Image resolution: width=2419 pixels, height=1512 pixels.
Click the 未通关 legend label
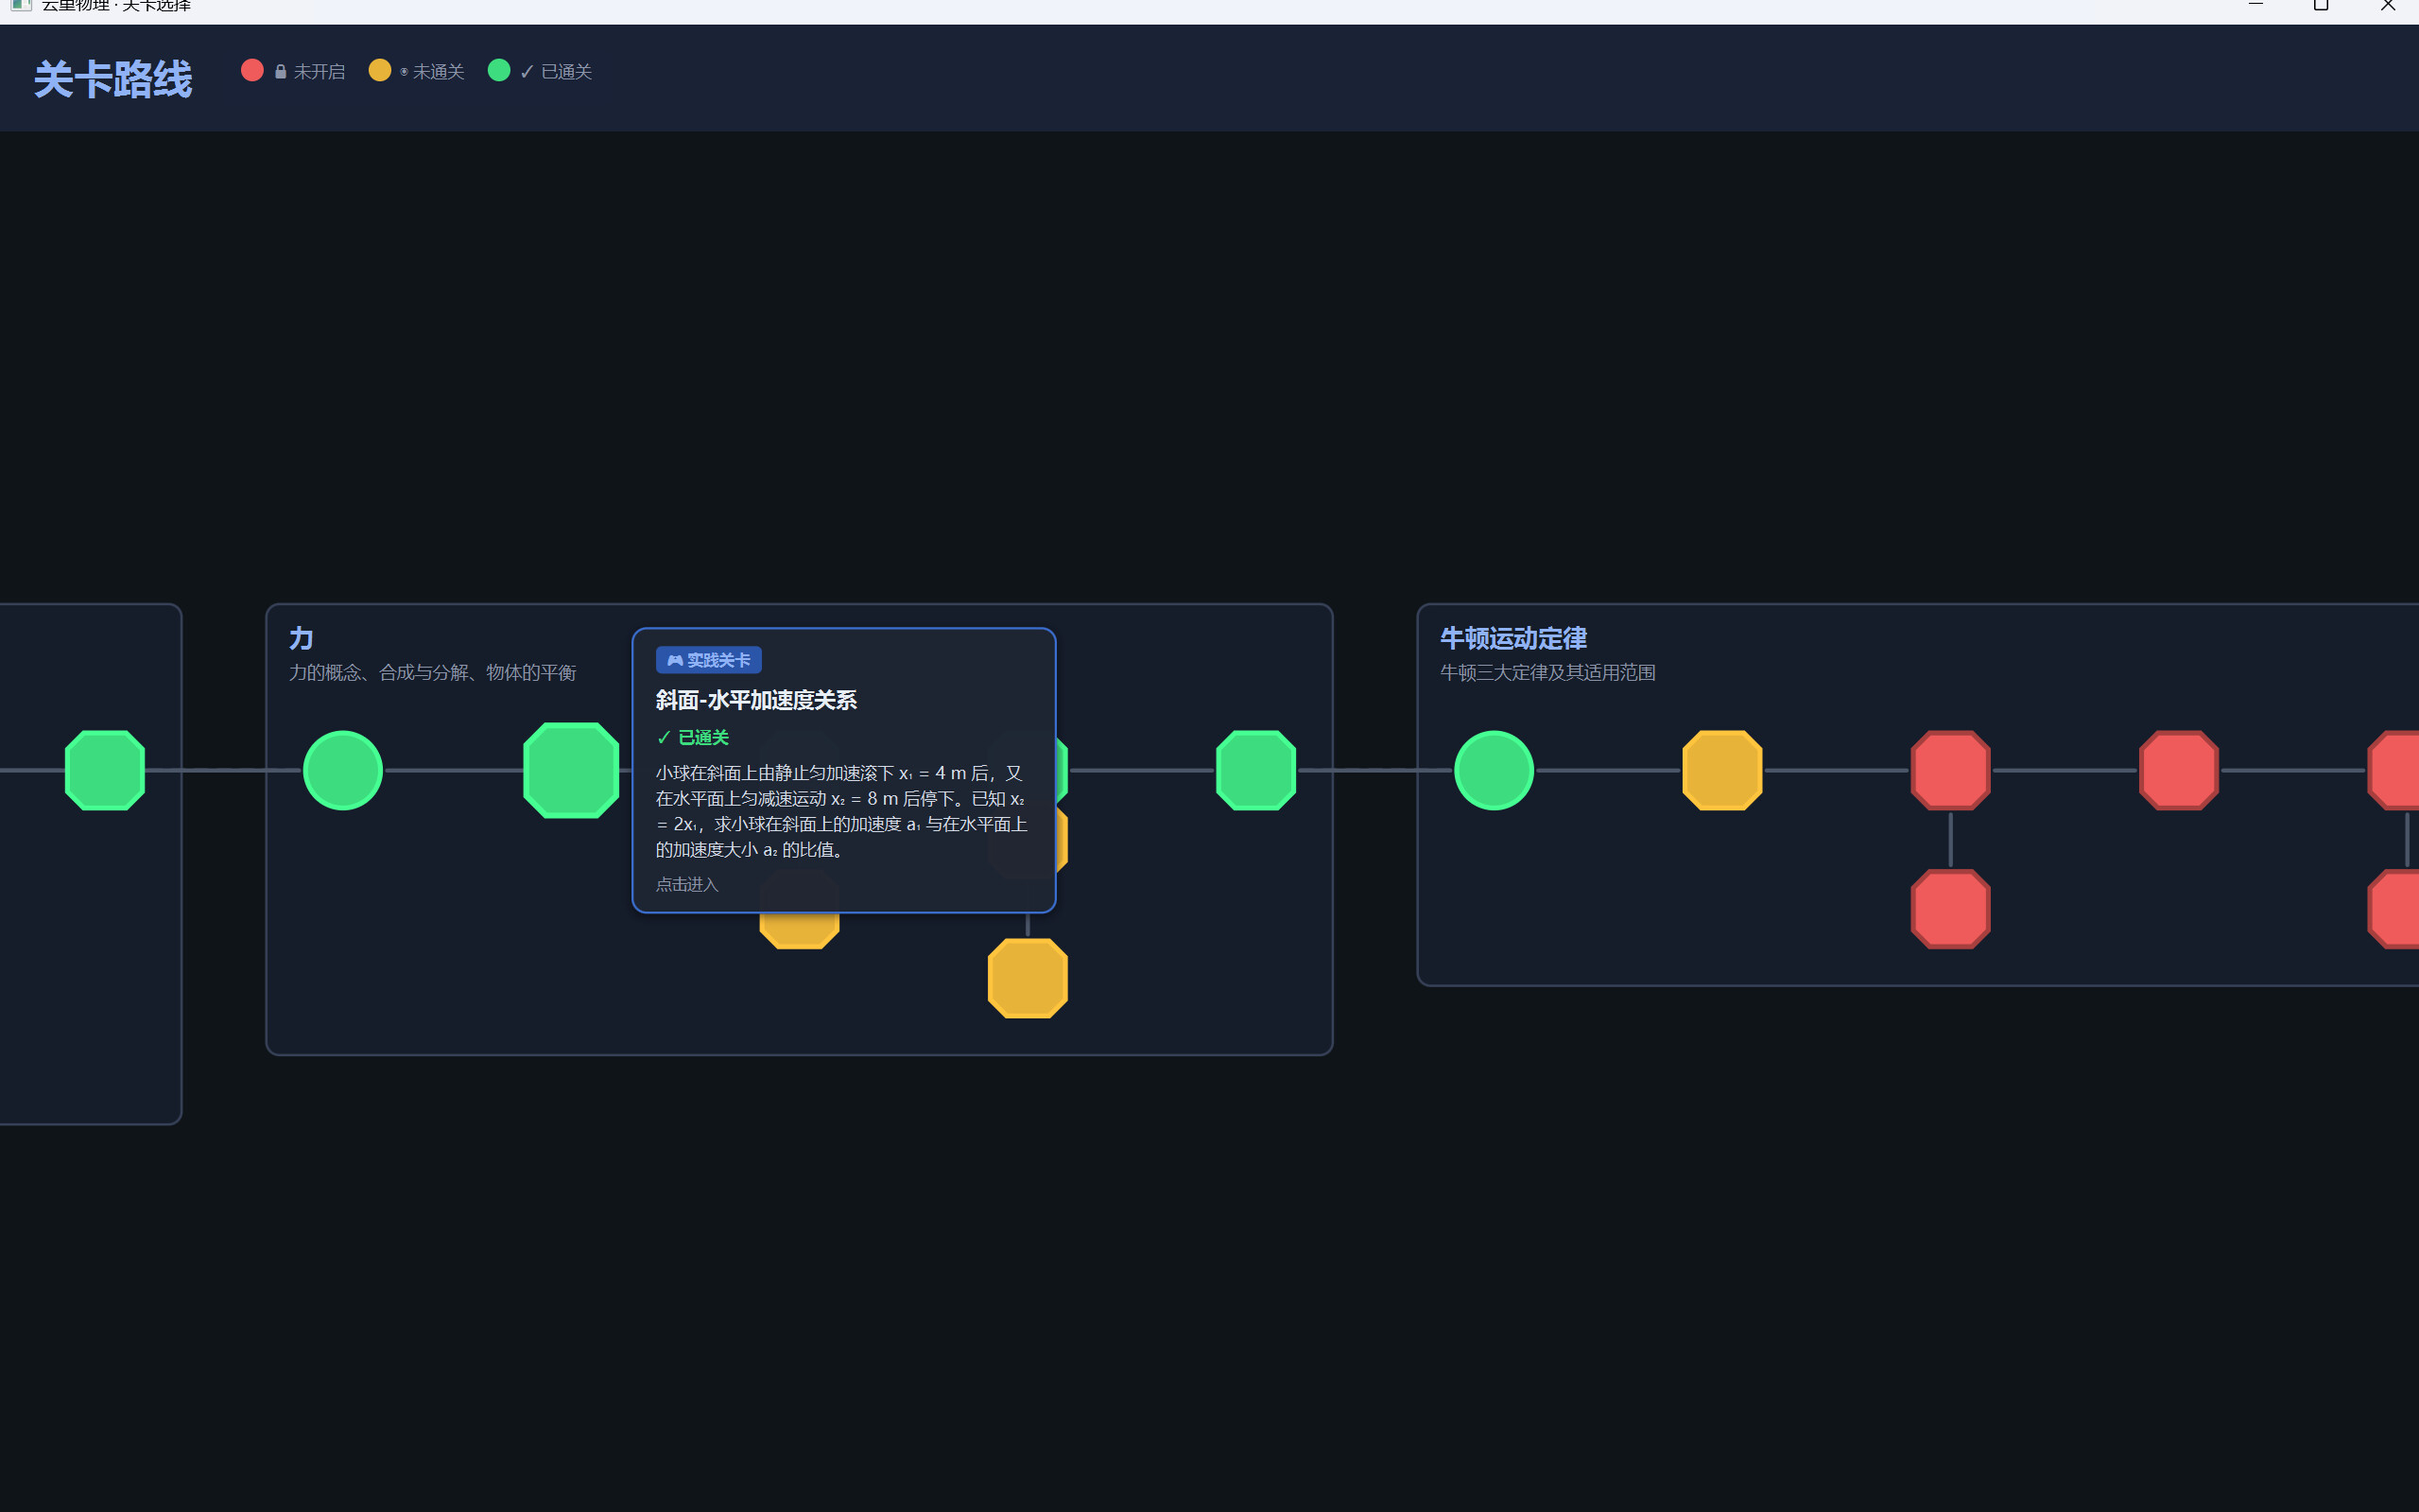click(x=439, y=72)
